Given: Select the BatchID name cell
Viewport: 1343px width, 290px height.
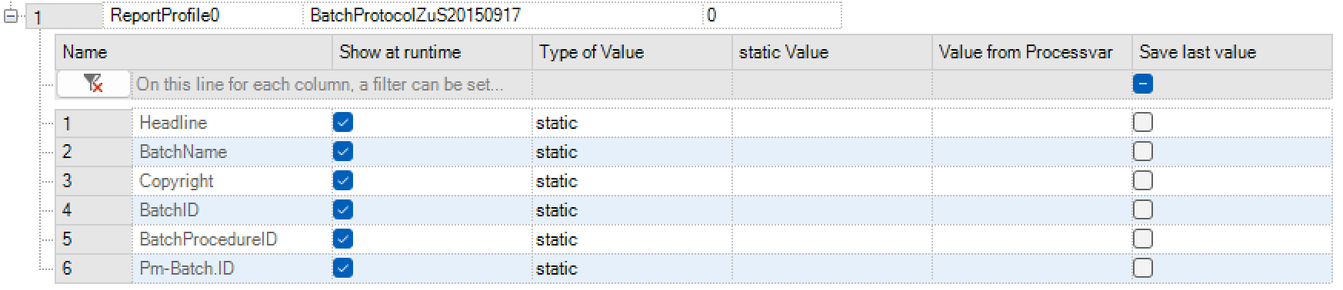Looking at the screenshot, I should 232,210.
